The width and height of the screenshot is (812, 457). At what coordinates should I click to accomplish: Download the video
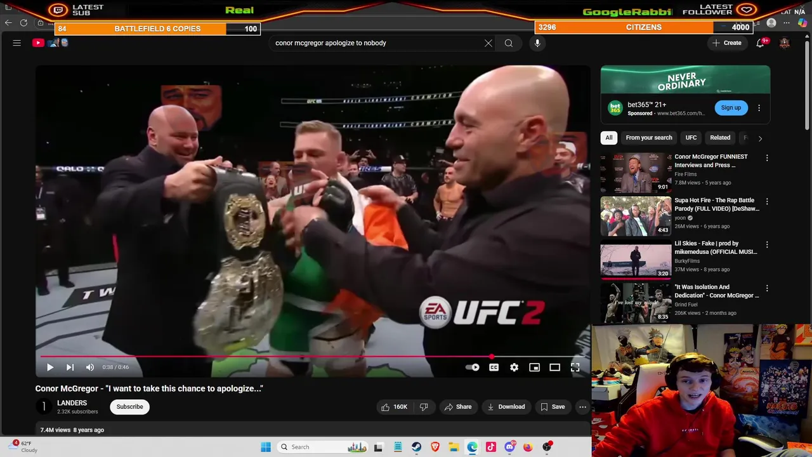click(x=506, y=407)
